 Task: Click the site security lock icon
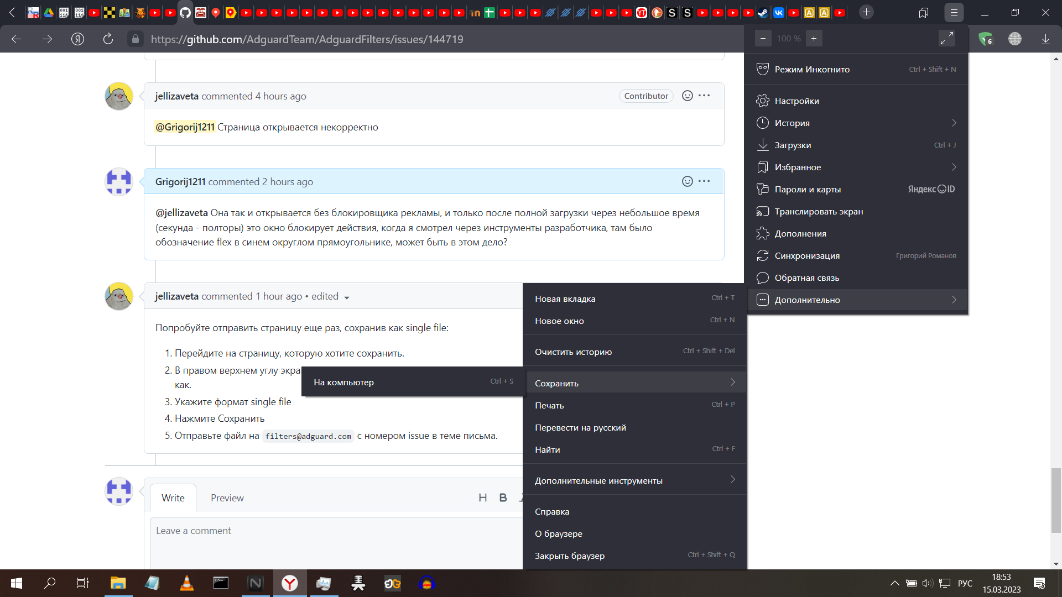point(134,39)
